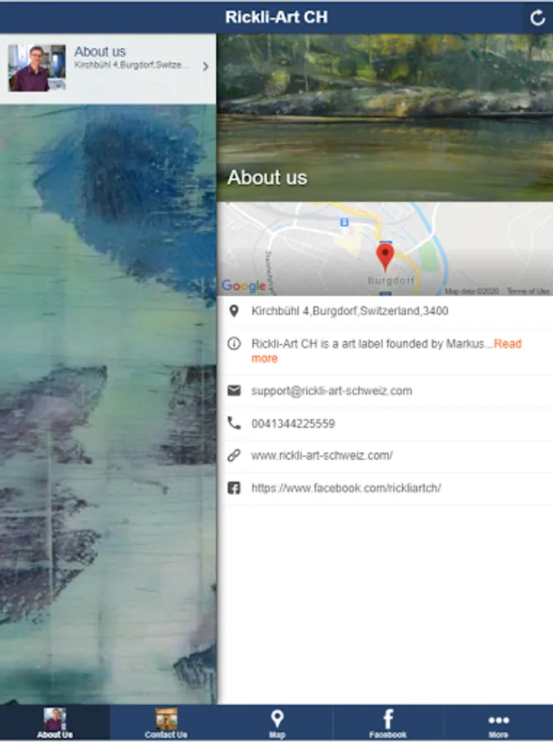Open the More menu with three dots
553x742 pixels.
pyautogui.click(x=498, y=723)
